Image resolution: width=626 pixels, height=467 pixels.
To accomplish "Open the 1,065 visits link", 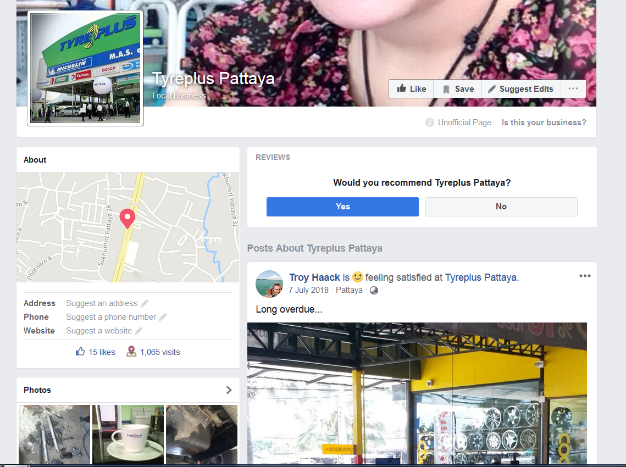I will 160,352.
